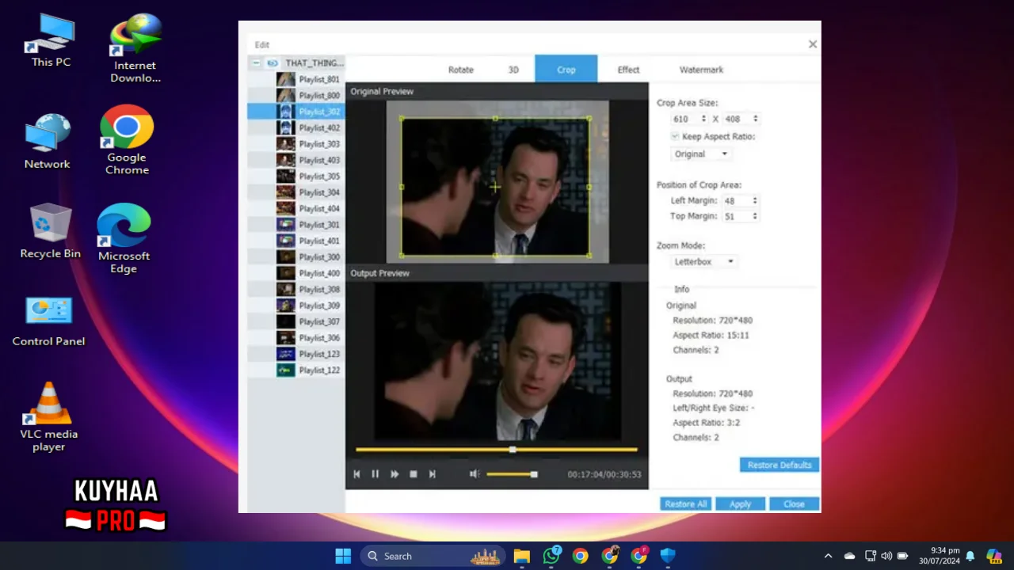Select Playlist_309 in the list

click(x=296, y=306)
